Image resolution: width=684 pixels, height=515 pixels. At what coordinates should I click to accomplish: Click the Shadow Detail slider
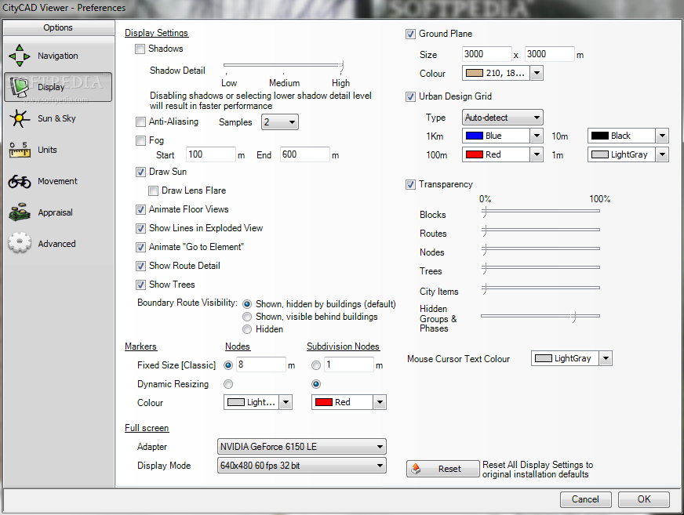(283, 66)
